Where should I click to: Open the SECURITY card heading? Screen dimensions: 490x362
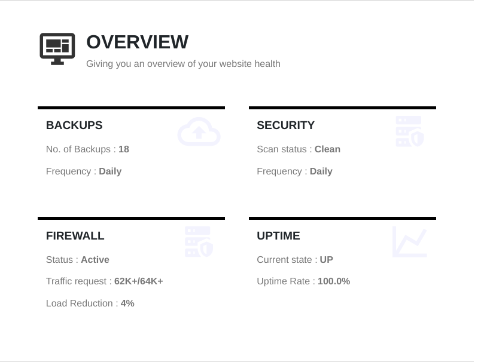coord(285,125)
